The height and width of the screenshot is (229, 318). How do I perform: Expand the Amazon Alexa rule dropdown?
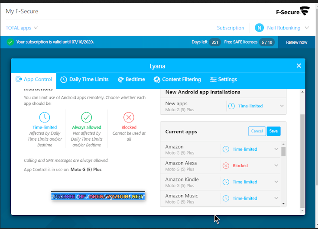click(276, 165)
